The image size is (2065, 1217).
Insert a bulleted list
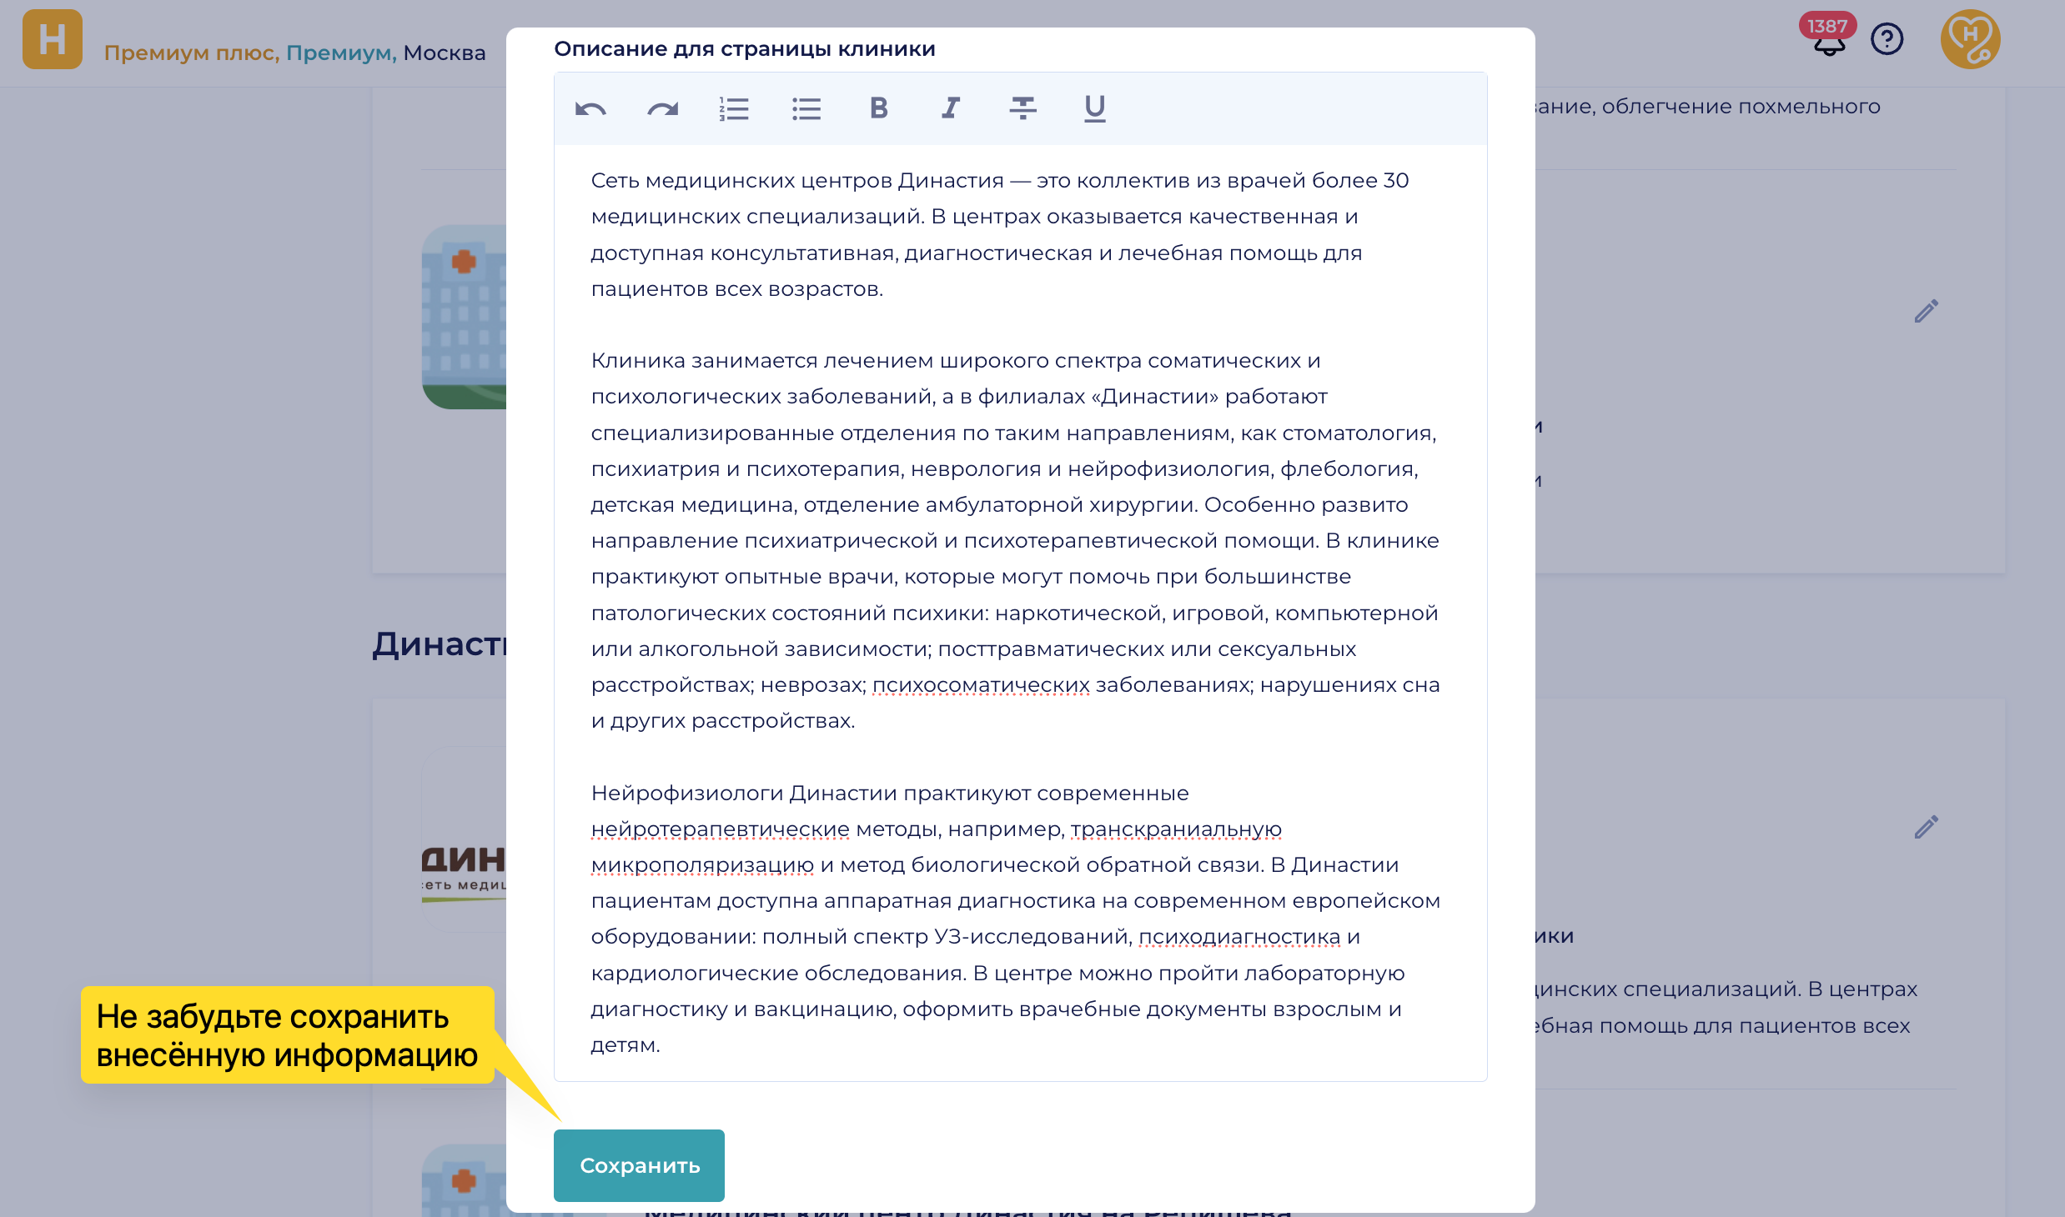coord(806,109)
